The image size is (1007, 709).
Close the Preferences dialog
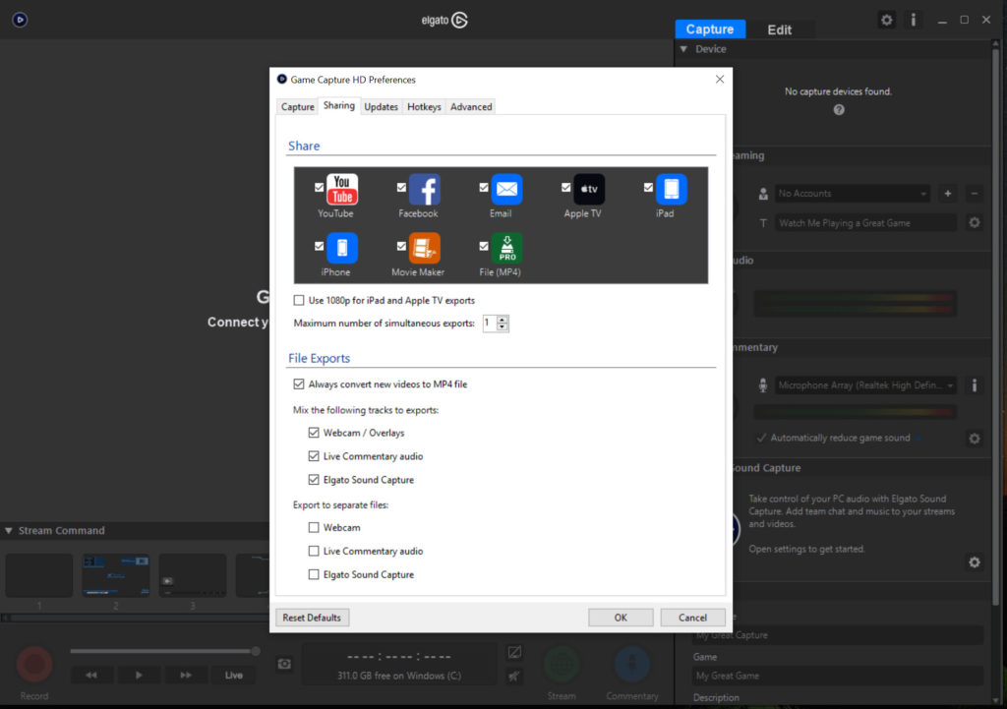click(719, 79)
